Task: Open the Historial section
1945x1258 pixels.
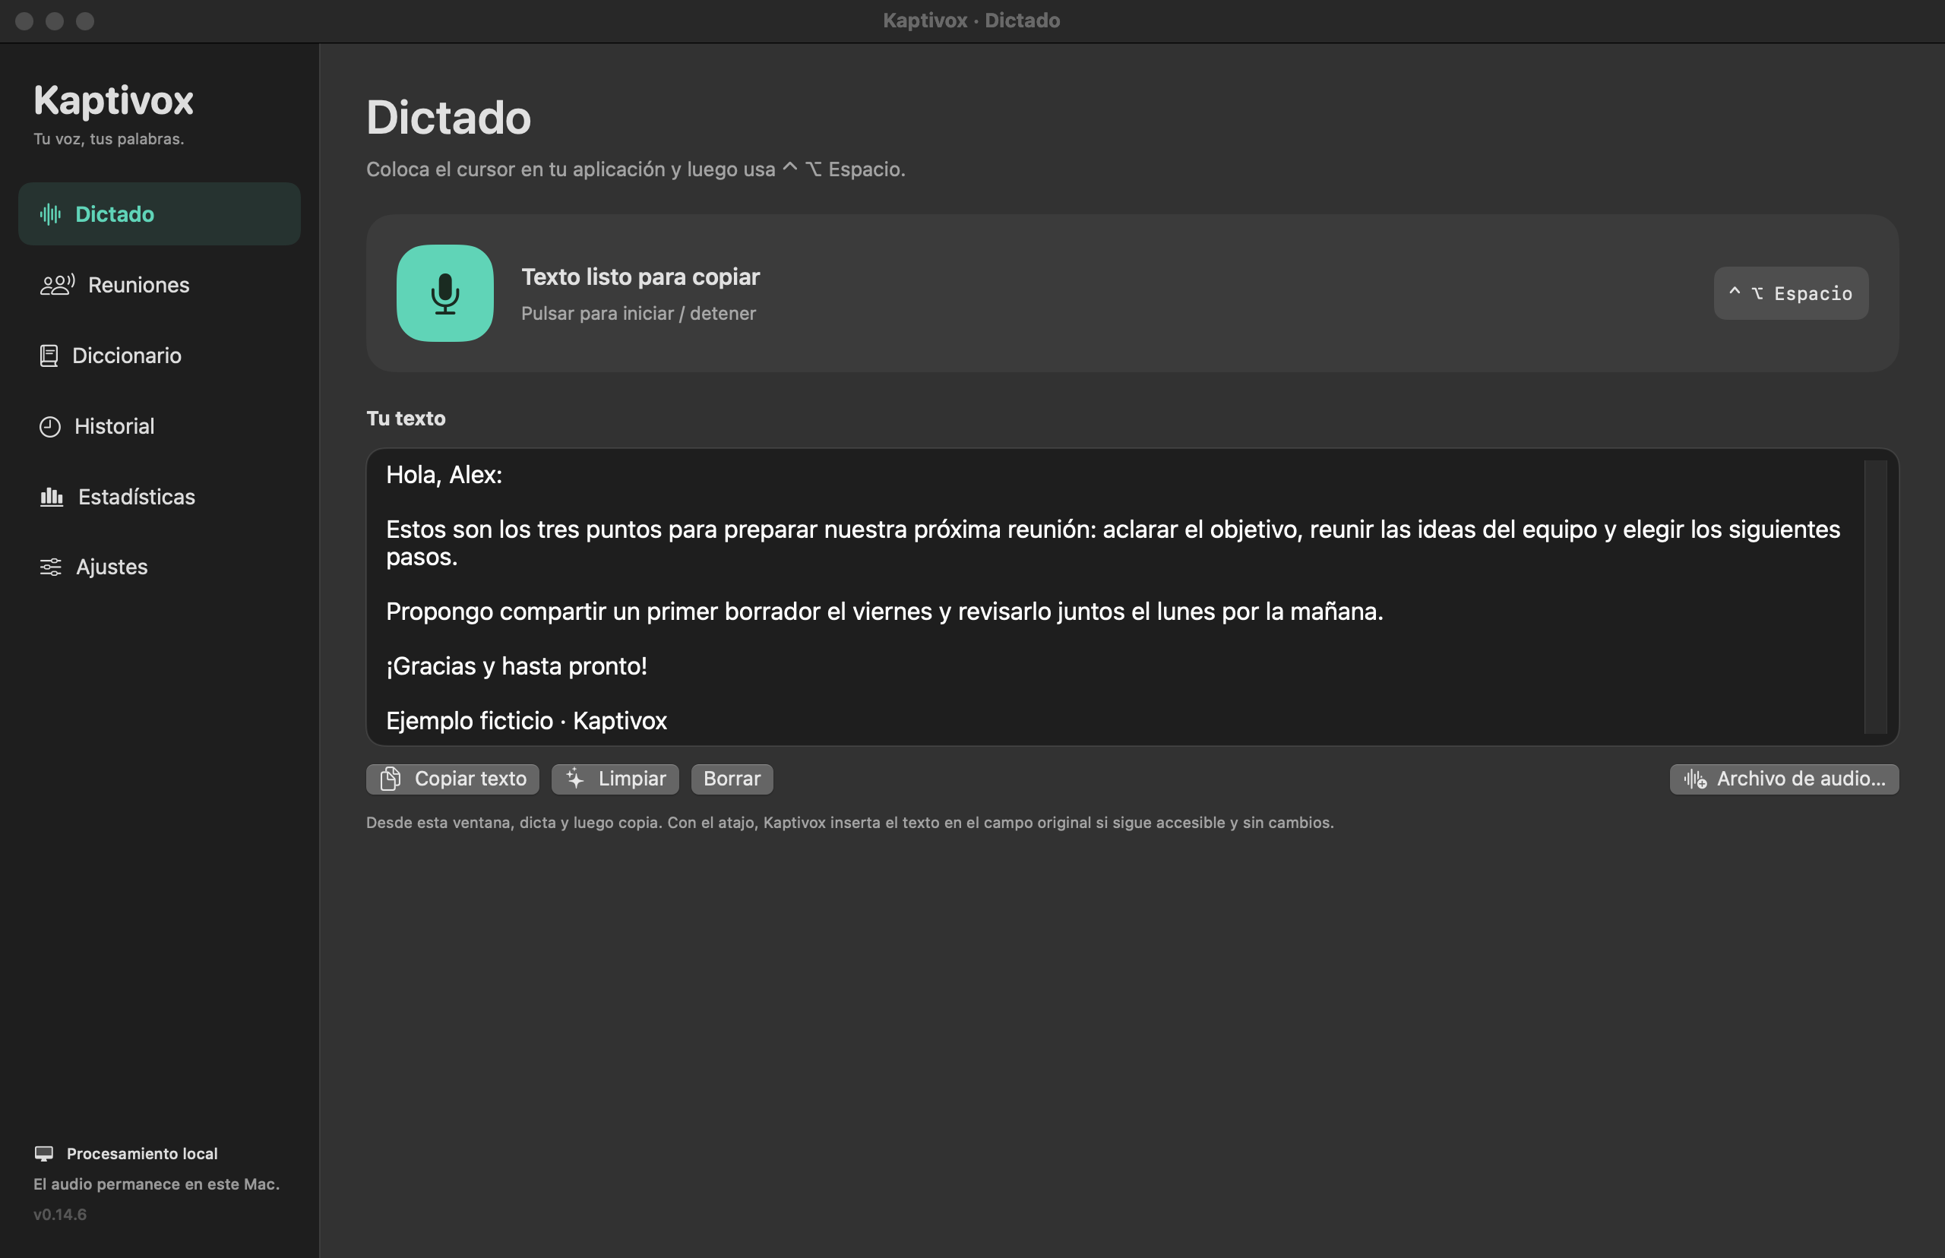Action: pyautogui.click(x=160, y=426)
